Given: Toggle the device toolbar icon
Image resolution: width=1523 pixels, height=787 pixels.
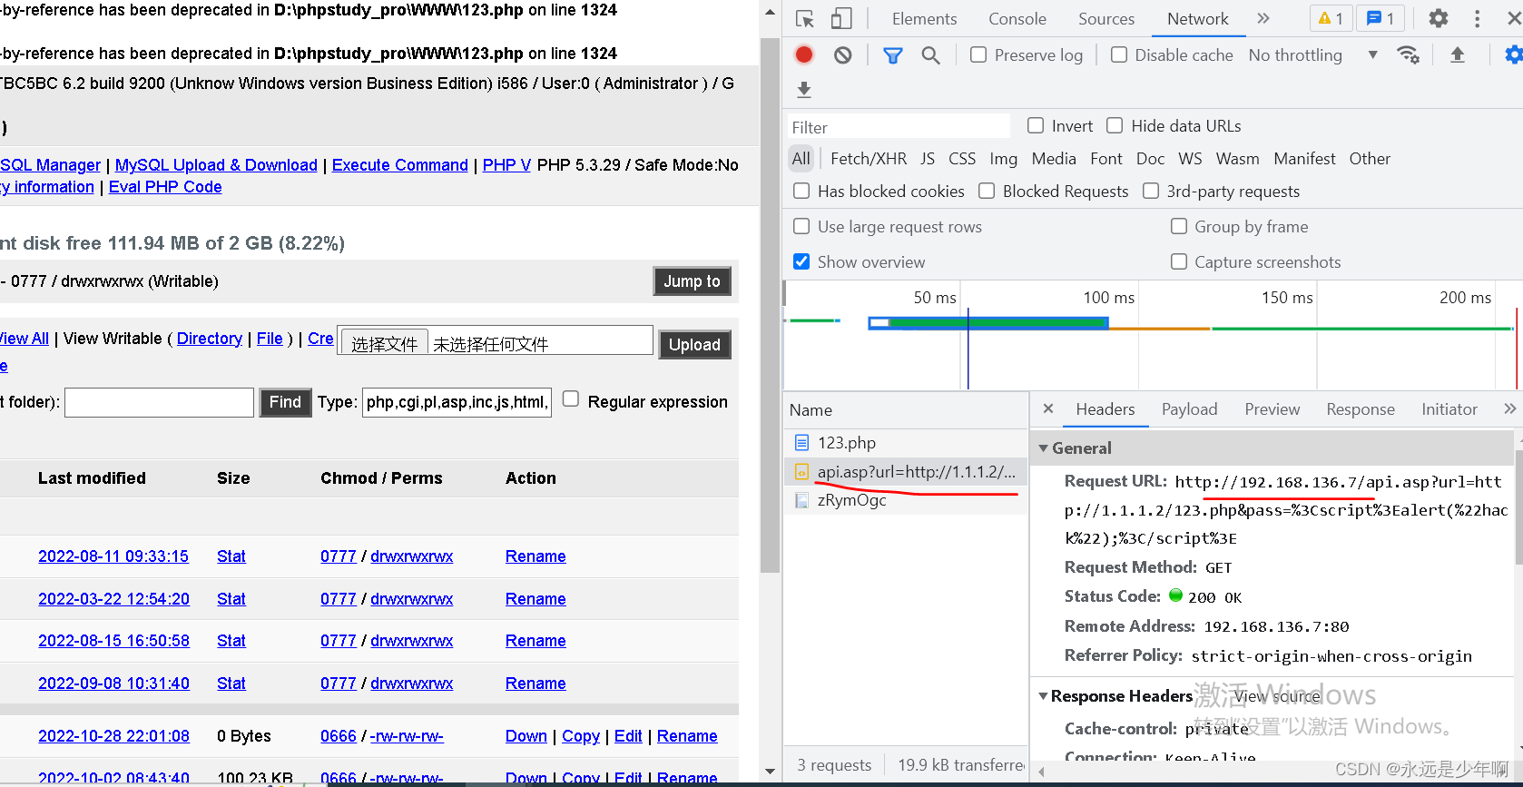Looking at the screenshot, I should pyautogui.click(x=841, y=19).
